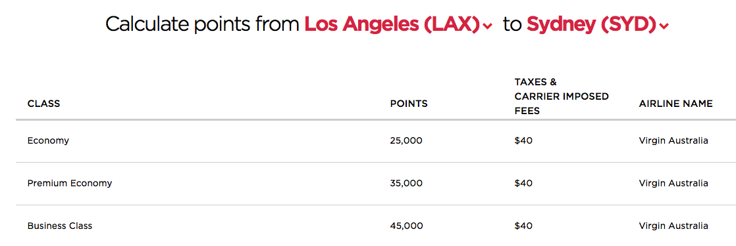736x246 pixels.
Task: Click the $40 fee in the Economy row
Action: pyautogui.click(x=523, y=141)
